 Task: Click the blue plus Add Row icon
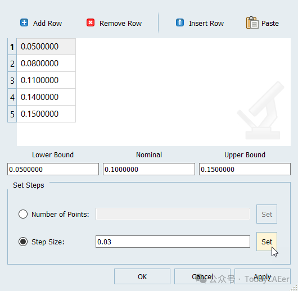point(24,22)
